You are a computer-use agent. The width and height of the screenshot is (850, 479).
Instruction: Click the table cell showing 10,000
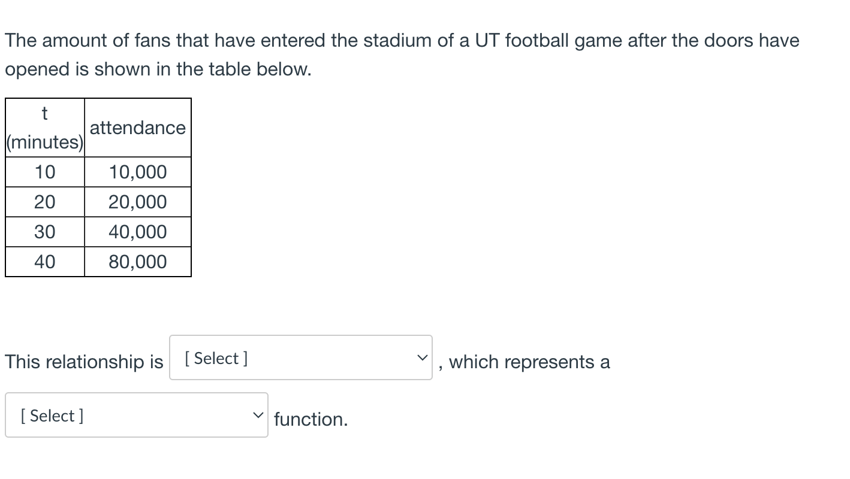138,172
